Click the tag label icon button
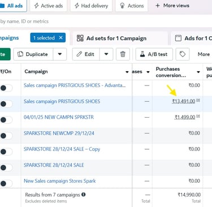Image resolution: width=212 pixels, height=207 pixels. [x=183, y=54]
